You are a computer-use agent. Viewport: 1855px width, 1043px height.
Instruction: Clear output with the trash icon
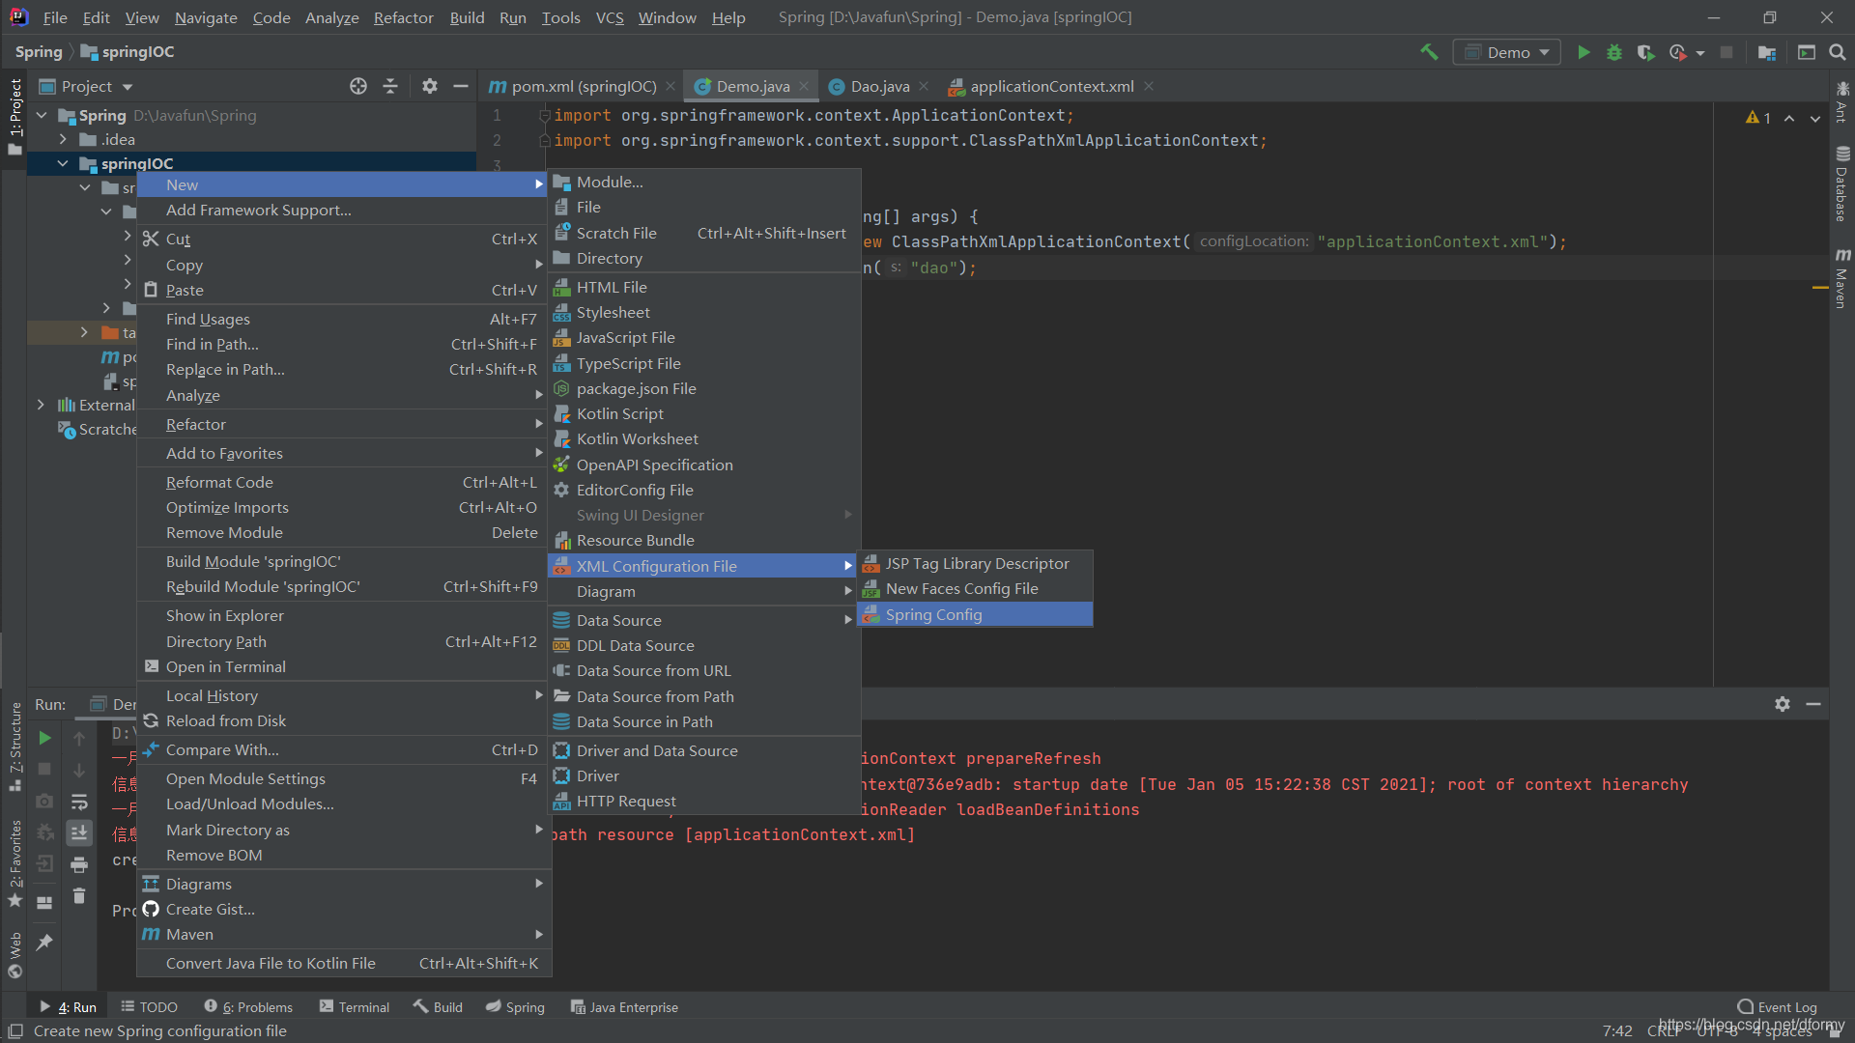(x=79, y=896)
